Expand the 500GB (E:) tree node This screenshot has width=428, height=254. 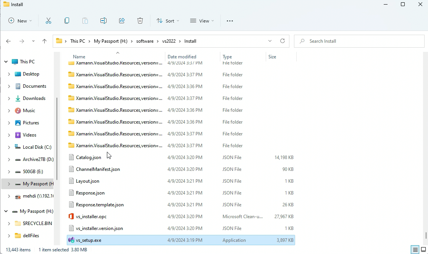click(9, 171)
